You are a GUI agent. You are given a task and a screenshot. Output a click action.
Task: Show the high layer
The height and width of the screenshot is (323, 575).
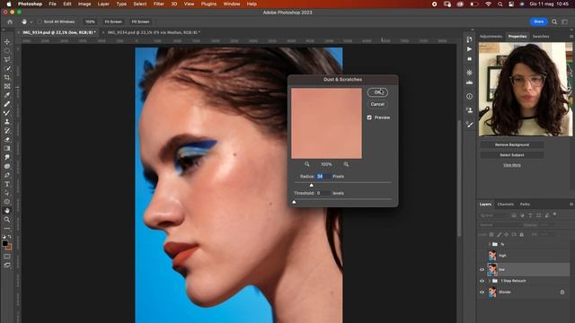tap(482, 255)
